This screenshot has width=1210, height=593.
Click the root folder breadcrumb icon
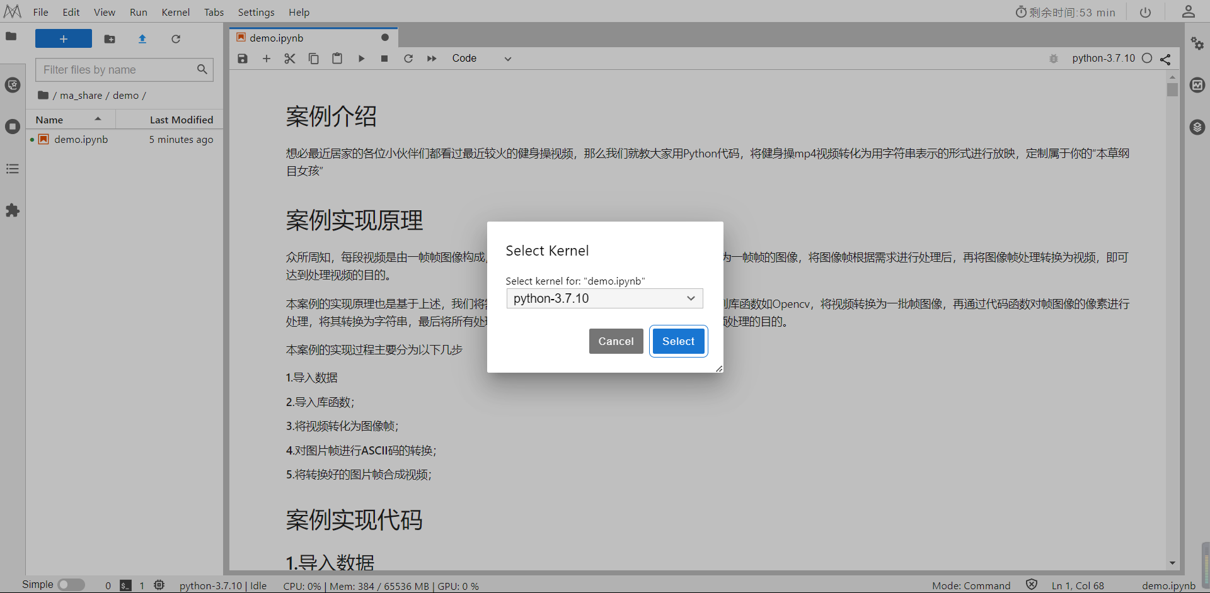[x=43, y=95]
